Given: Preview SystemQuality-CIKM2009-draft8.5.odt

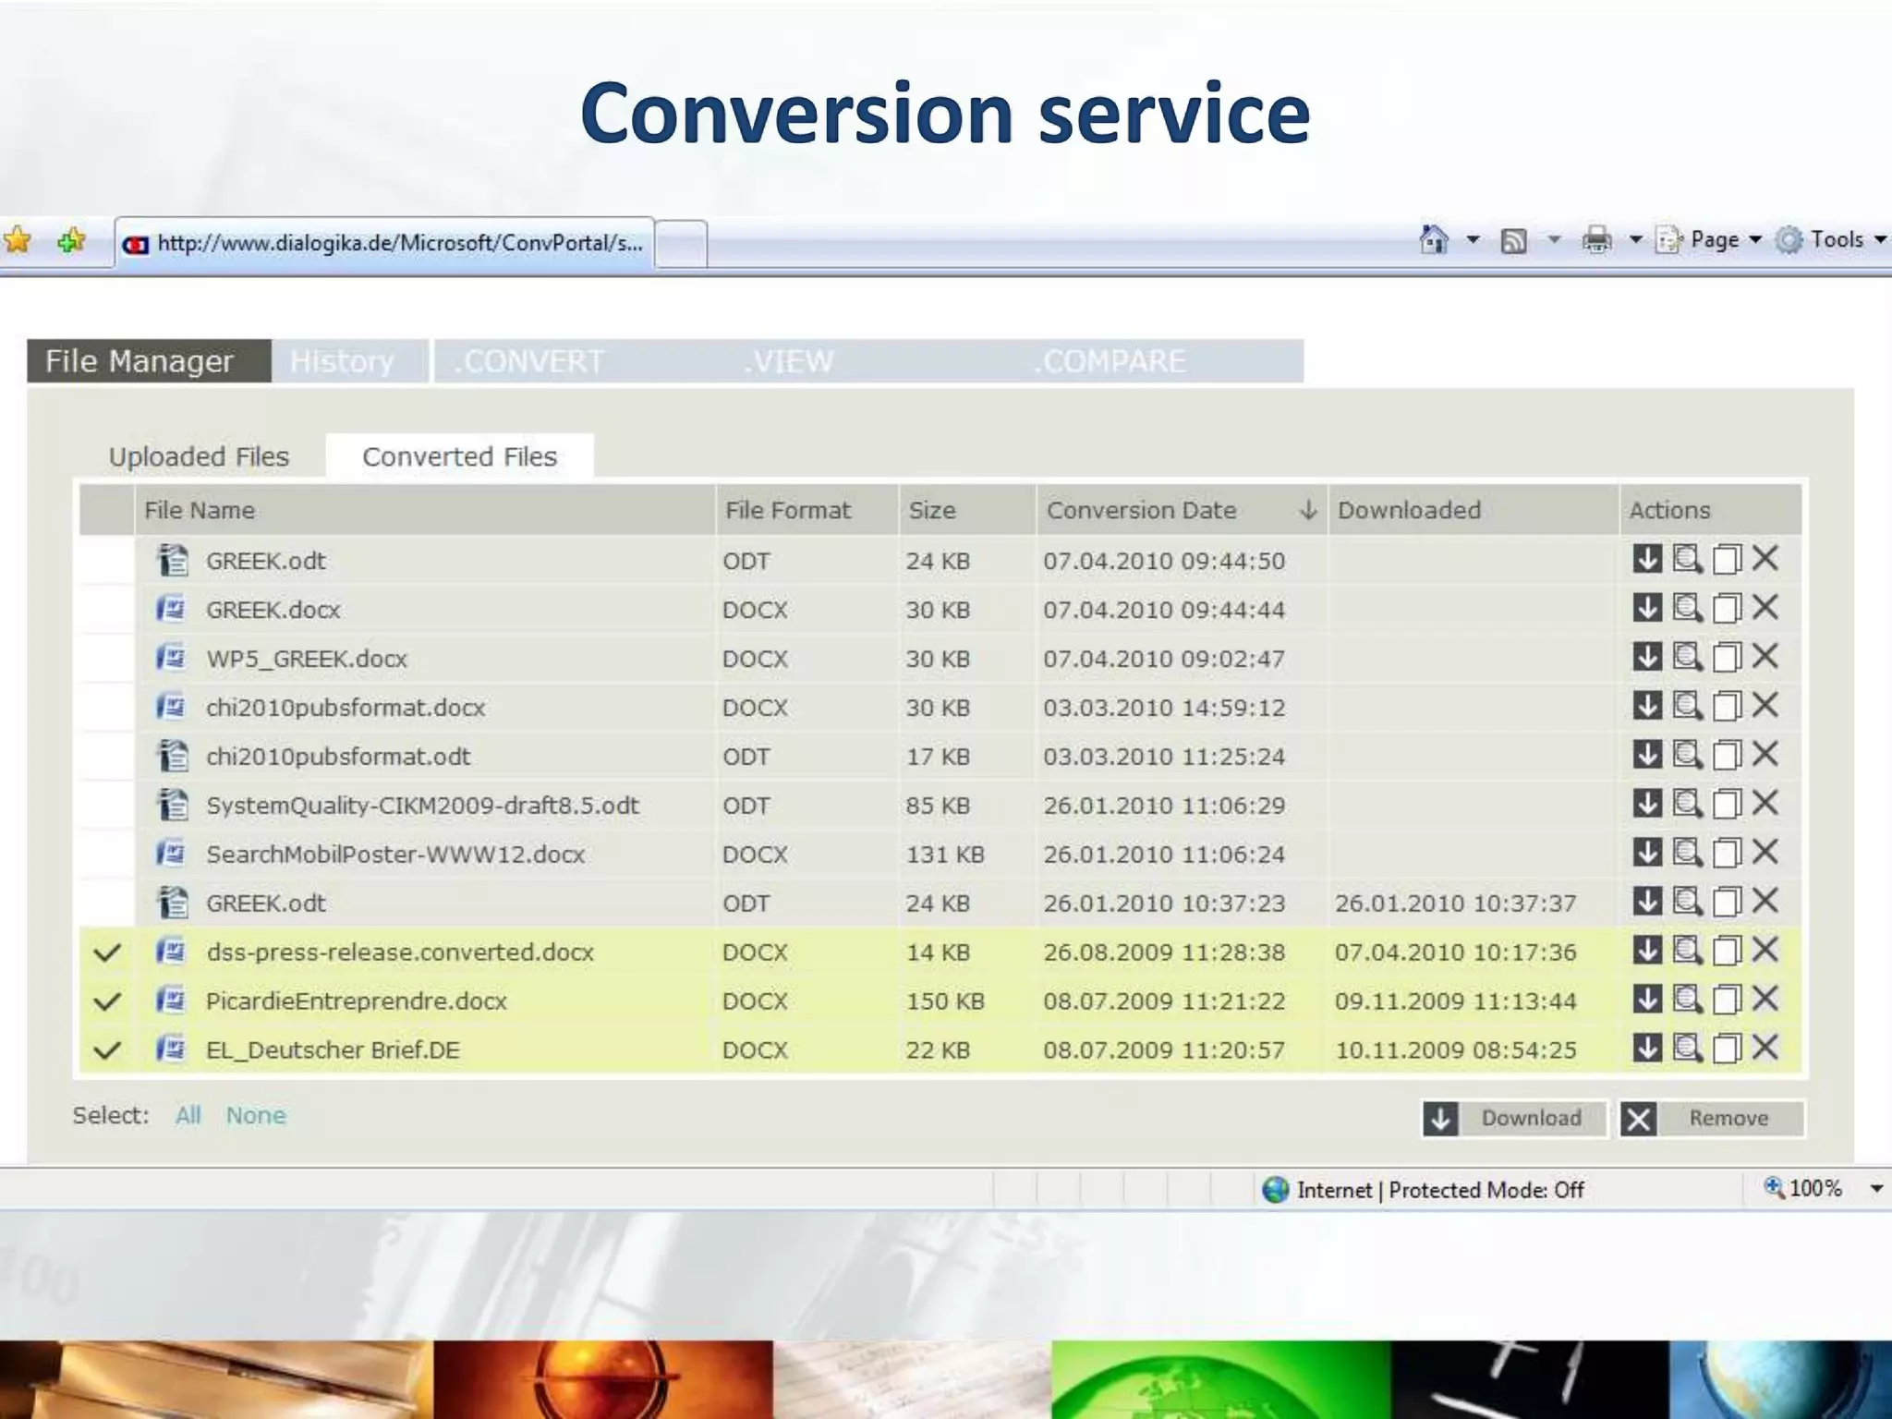Looking at the screenshot, I should click(x=1687, y=804).
